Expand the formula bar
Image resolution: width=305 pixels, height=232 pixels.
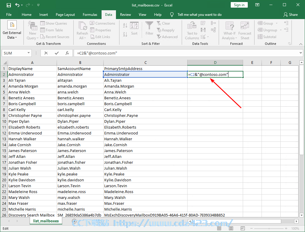coord(301,53)
